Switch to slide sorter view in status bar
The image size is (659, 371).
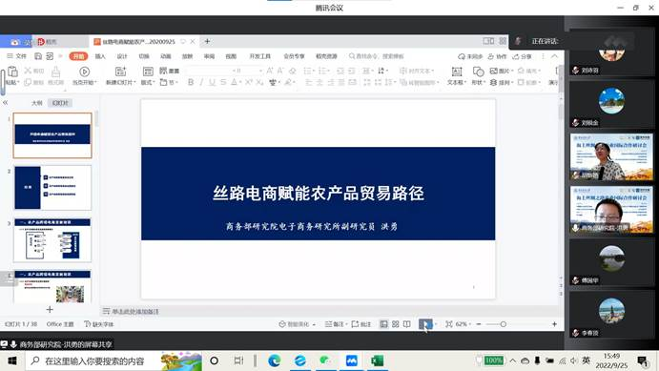coord(396,324)
